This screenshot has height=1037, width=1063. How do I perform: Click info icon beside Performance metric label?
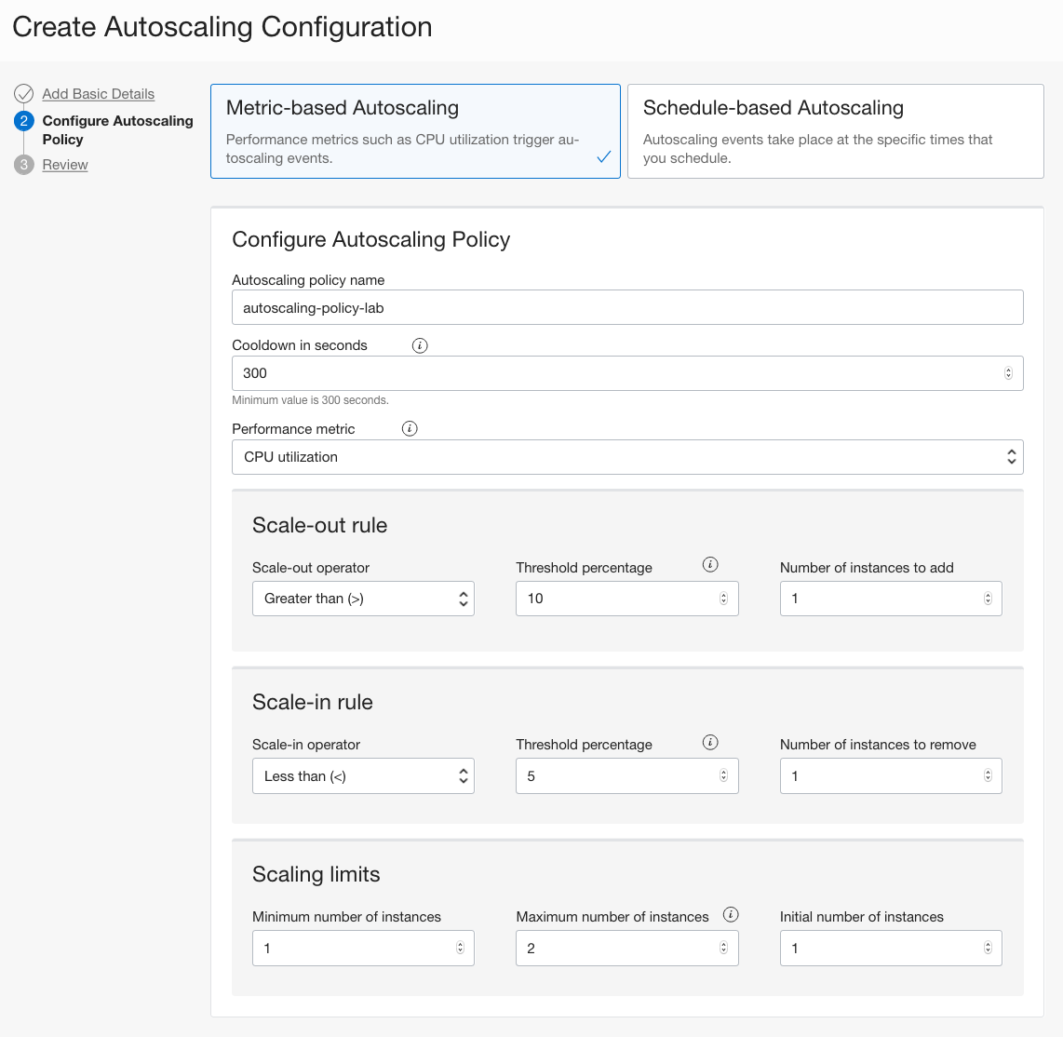coord(410,429)
